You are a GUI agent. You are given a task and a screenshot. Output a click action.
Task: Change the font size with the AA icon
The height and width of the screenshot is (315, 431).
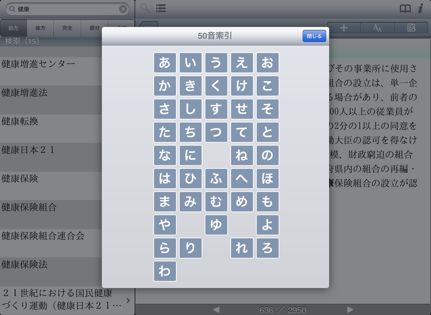tap(378, 28)
